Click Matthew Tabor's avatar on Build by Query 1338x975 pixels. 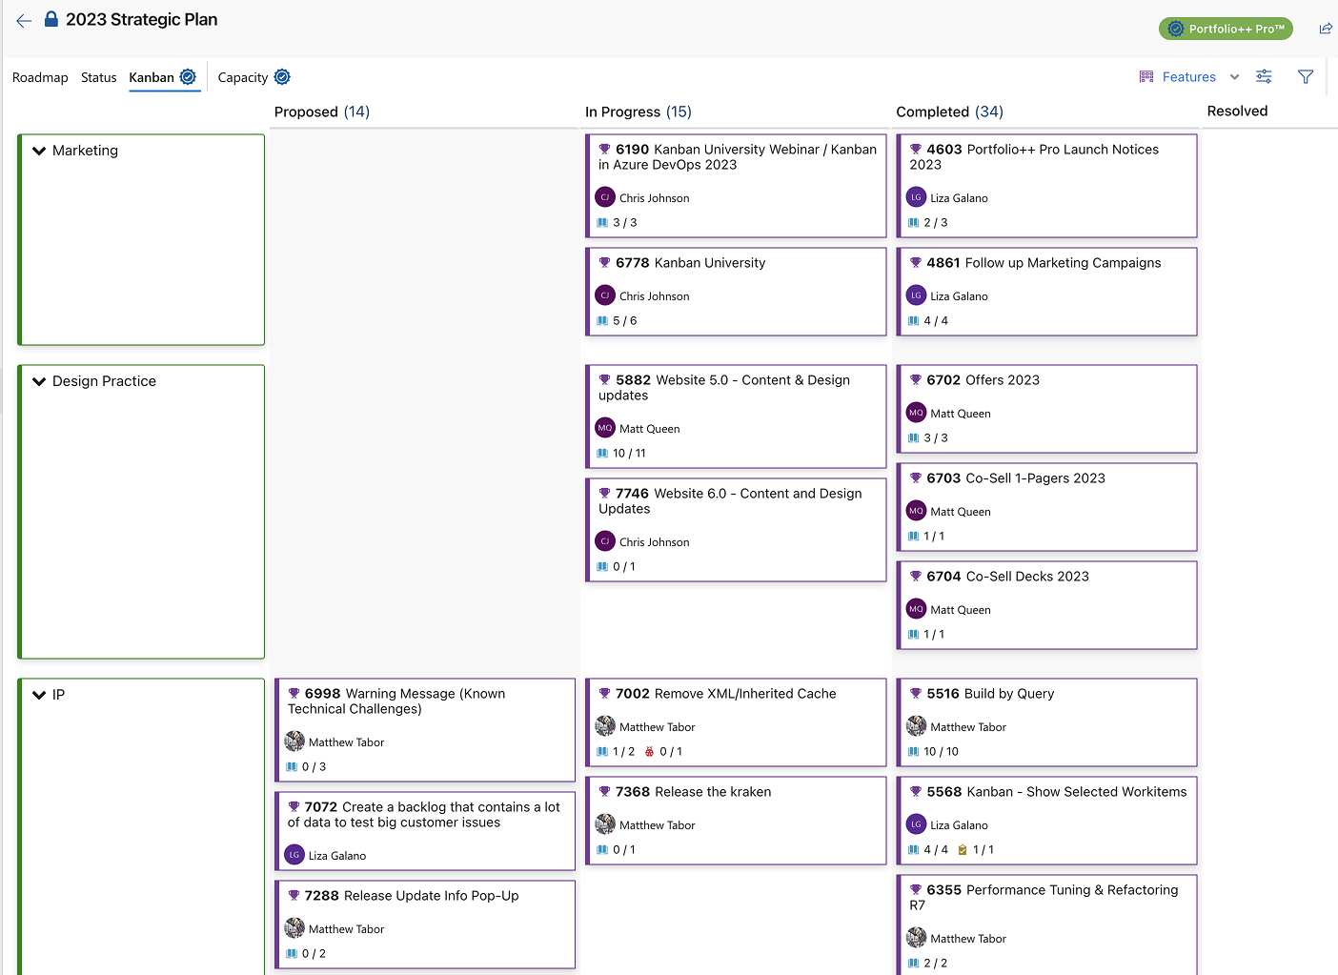tap(916, 726)
